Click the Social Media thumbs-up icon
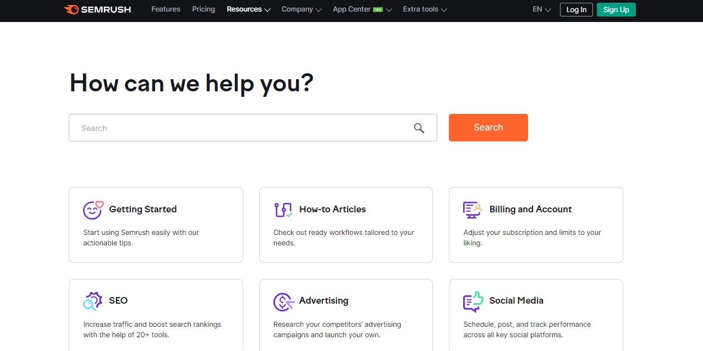This screenshot has width=703, height=351. [472, 301]
